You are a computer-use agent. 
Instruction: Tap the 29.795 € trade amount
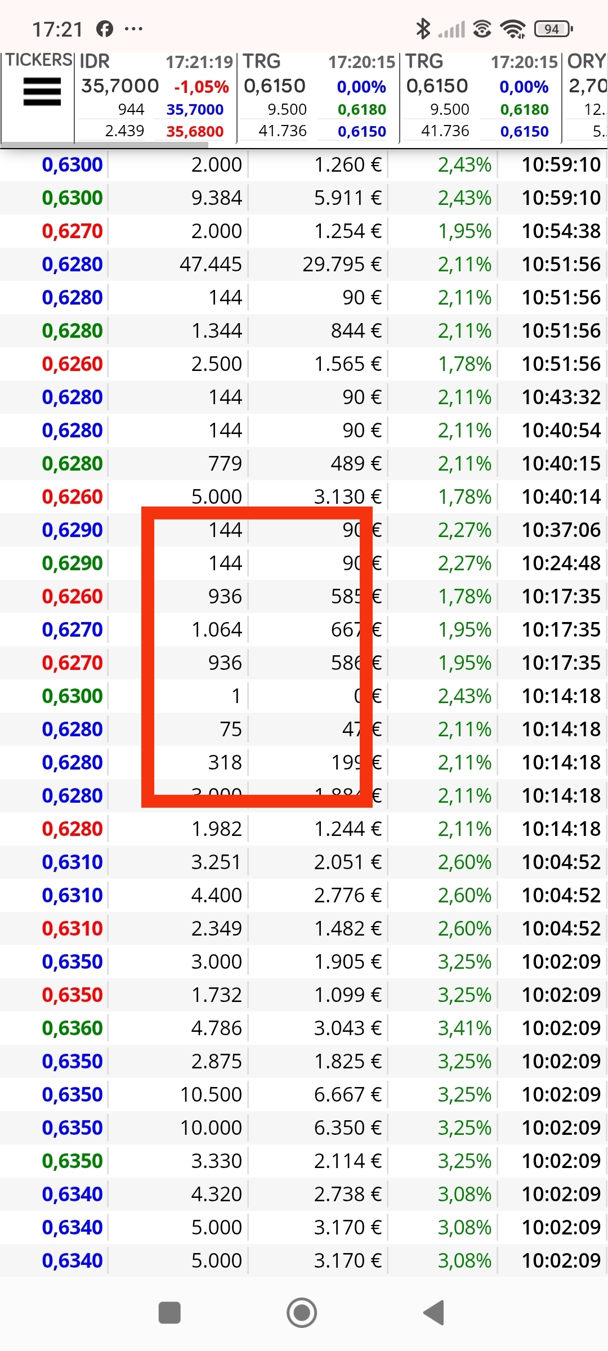tap(342, 264)
